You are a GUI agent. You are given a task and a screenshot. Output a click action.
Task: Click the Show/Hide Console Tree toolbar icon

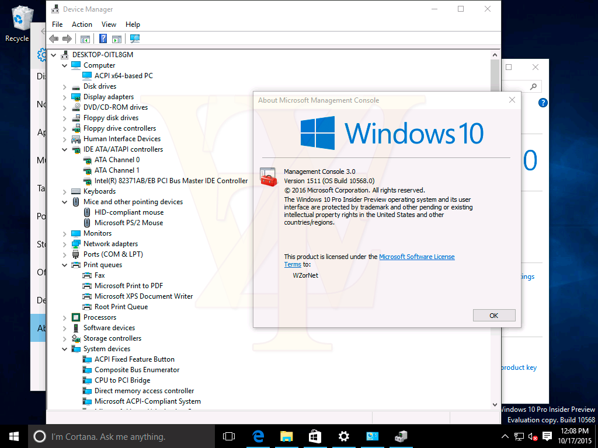[85, 39]
